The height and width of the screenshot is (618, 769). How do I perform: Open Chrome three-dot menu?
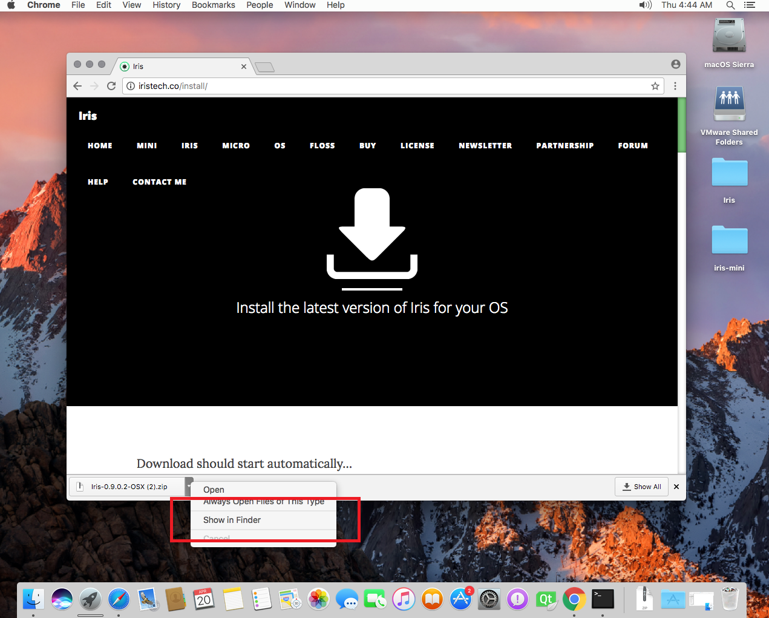pos(675,86)
